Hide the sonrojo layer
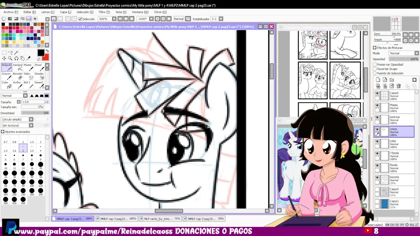420x236 pixels. click(x=377, y=117)
